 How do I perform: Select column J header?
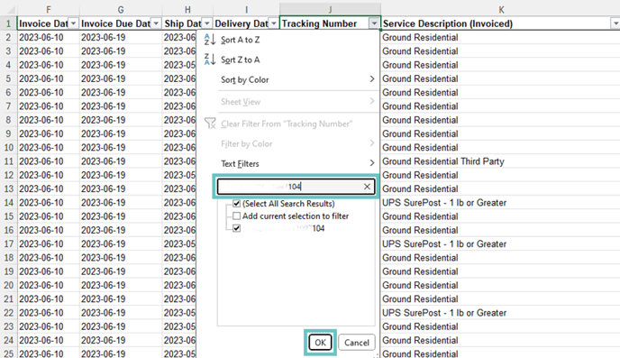pos(330,10)
